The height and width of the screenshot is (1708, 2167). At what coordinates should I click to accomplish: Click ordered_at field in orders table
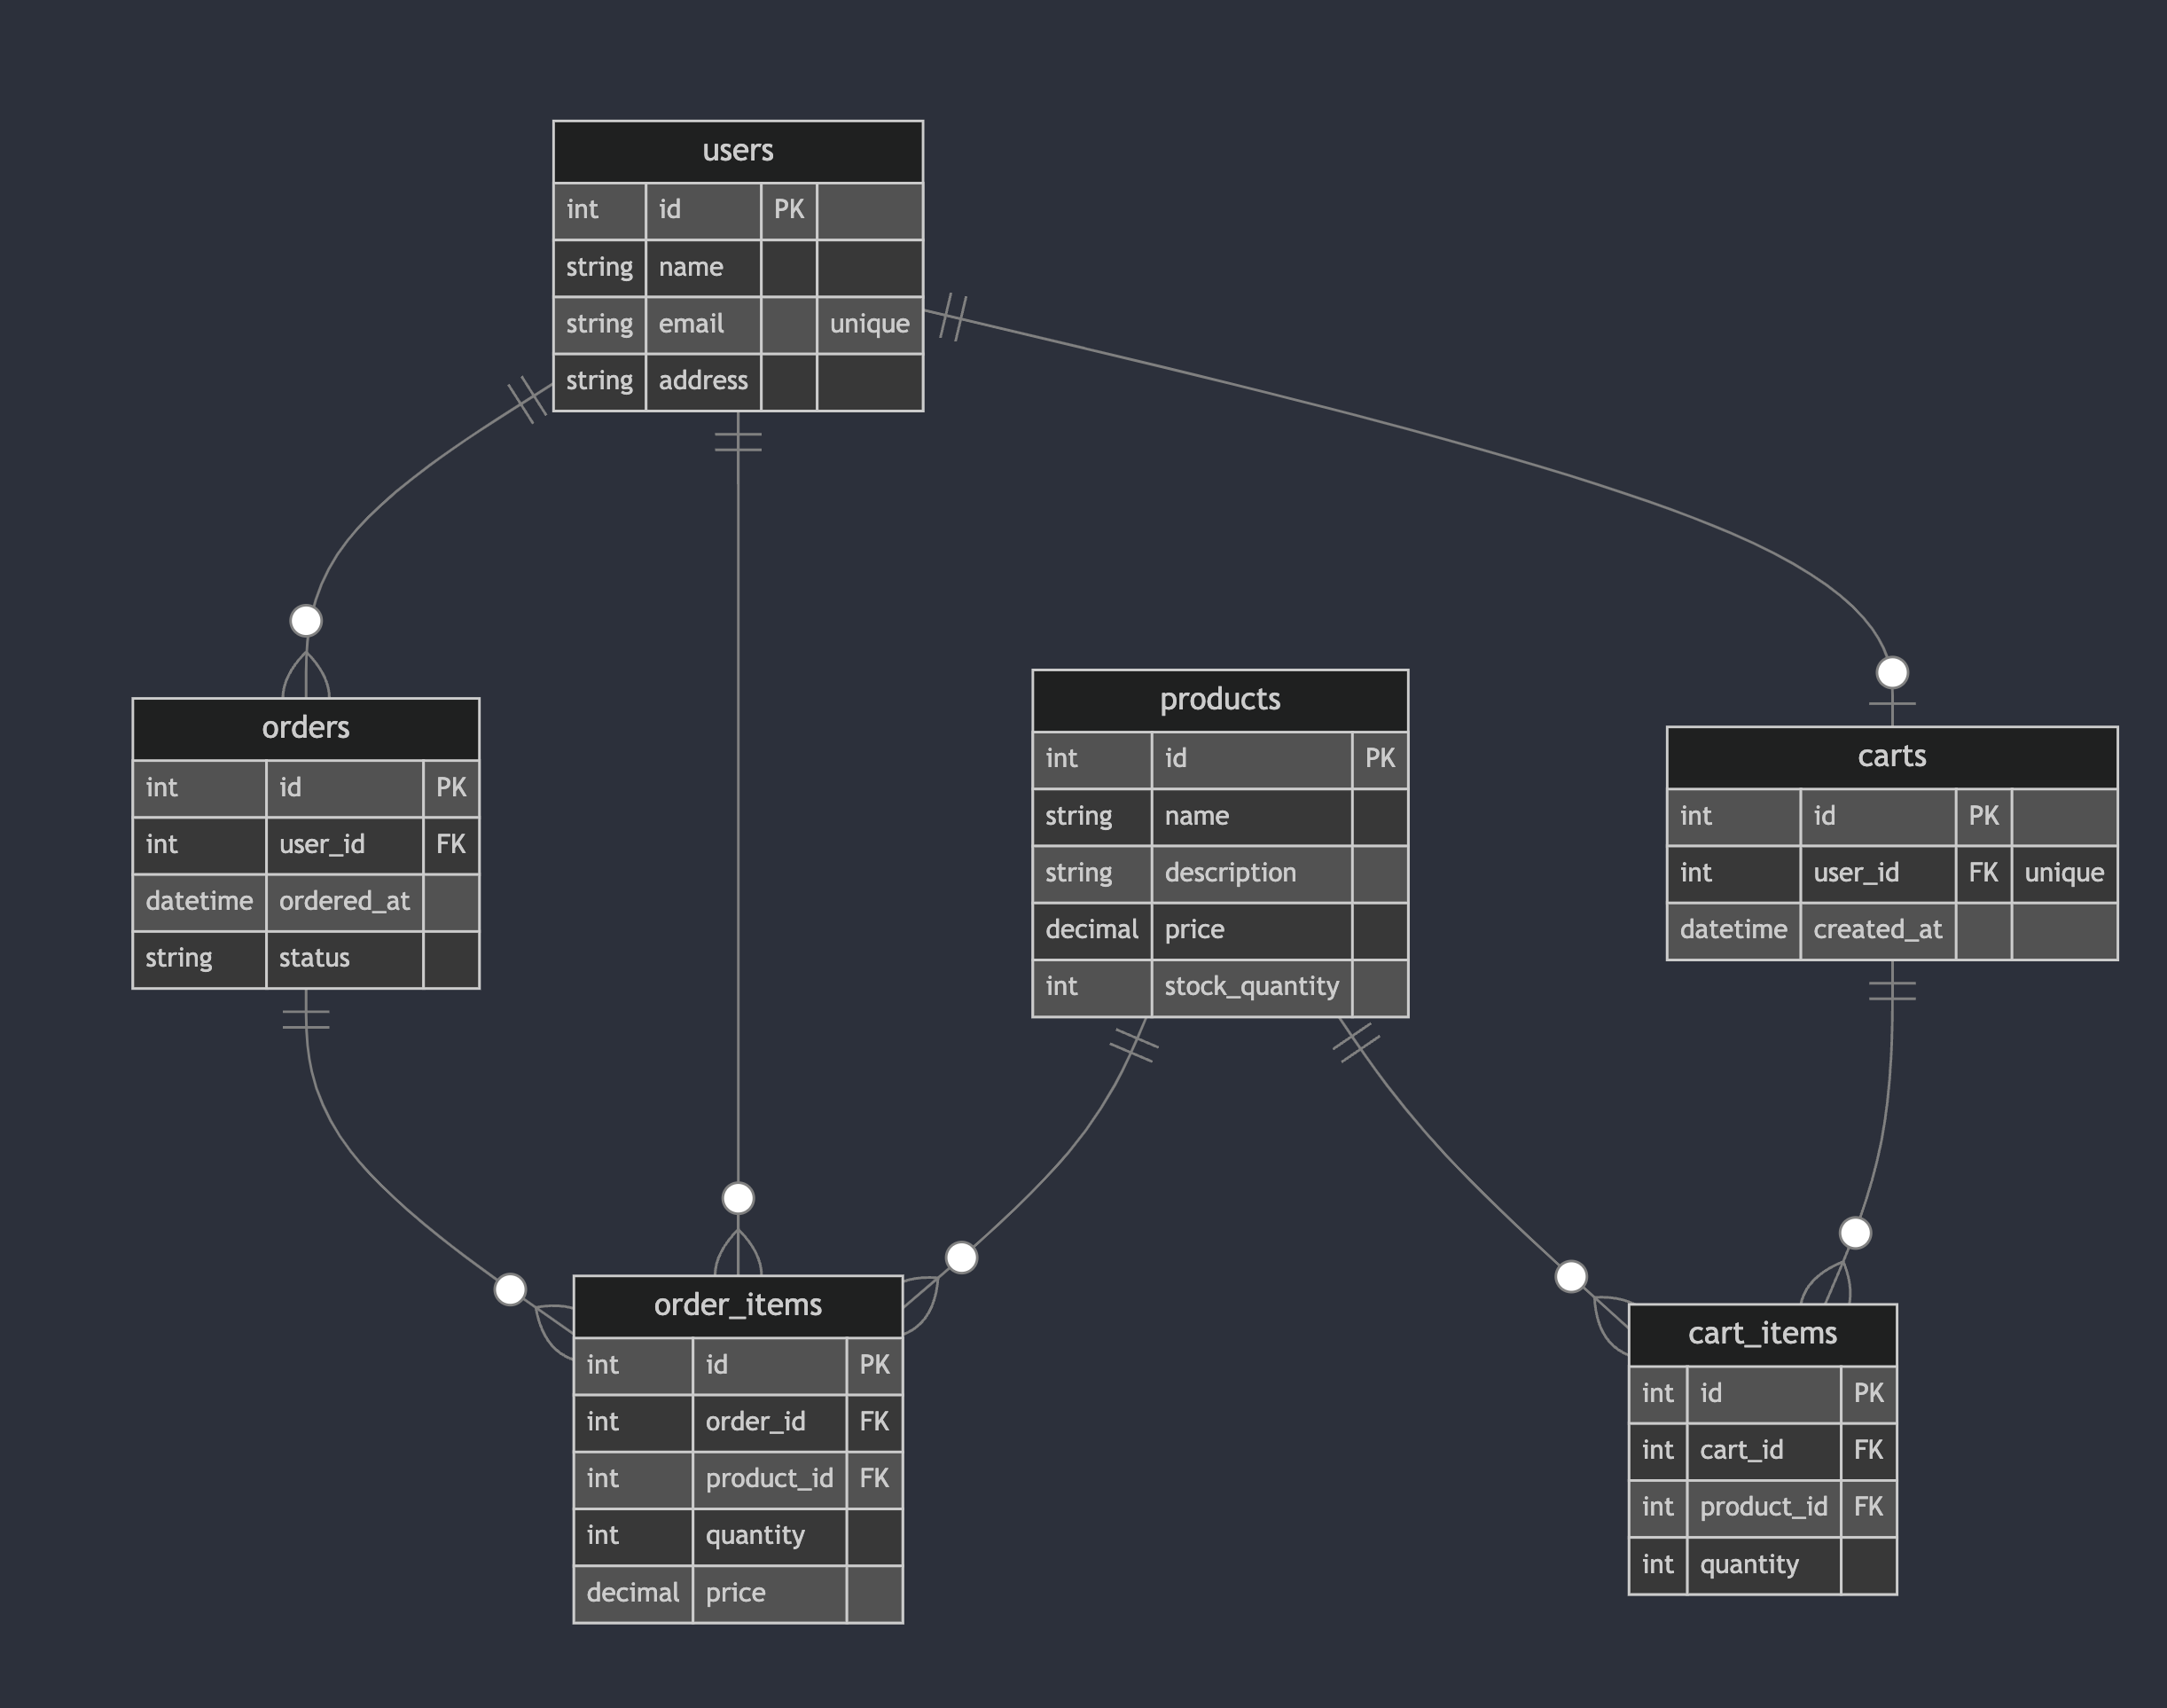click(x=344, y=901)
